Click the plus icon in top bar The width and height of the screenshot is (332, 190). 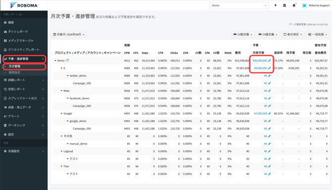276,5
